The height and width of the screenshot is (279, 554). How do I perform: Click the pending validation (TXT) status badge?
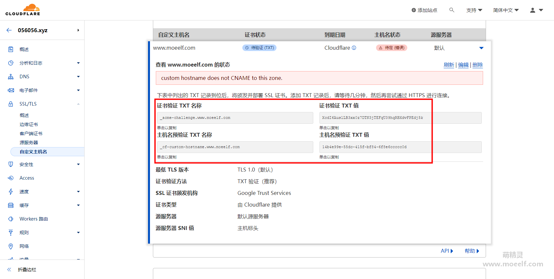pyautogui.click(x=259, y=48)
